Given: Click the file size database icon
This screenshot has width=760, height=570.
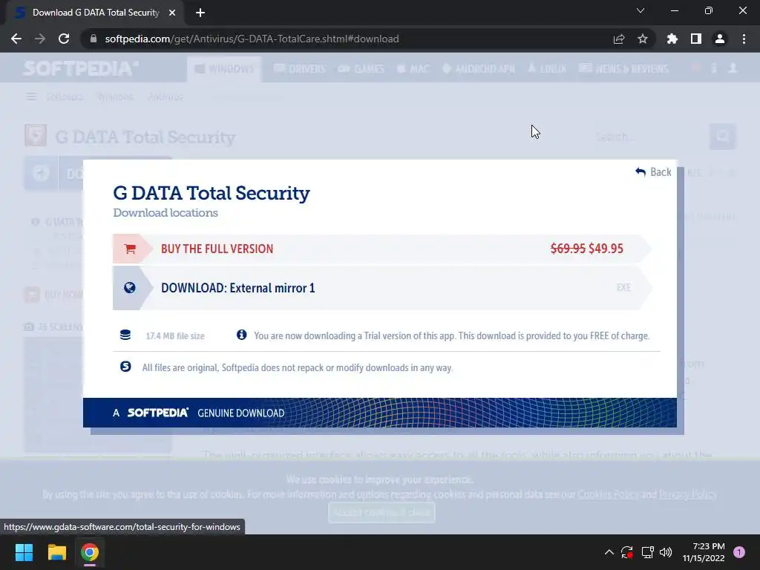Looking at the screenshot, I should pyautogui.click(x=125, y=335).
